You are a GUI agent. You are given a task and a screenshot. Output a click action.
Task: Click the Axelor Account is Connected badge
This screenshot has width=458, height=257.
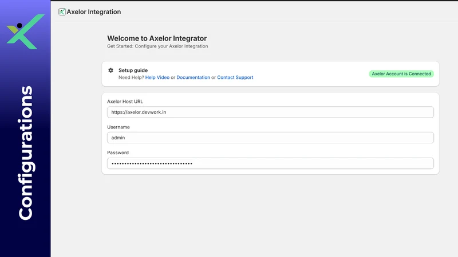(401, 74)
